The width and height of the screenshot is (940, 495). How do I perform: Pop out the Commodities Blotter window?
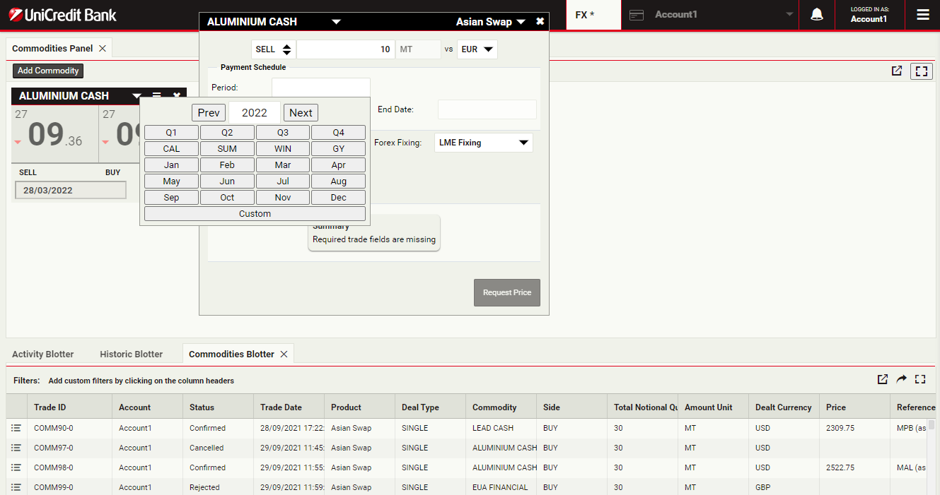tap(882, 379)
